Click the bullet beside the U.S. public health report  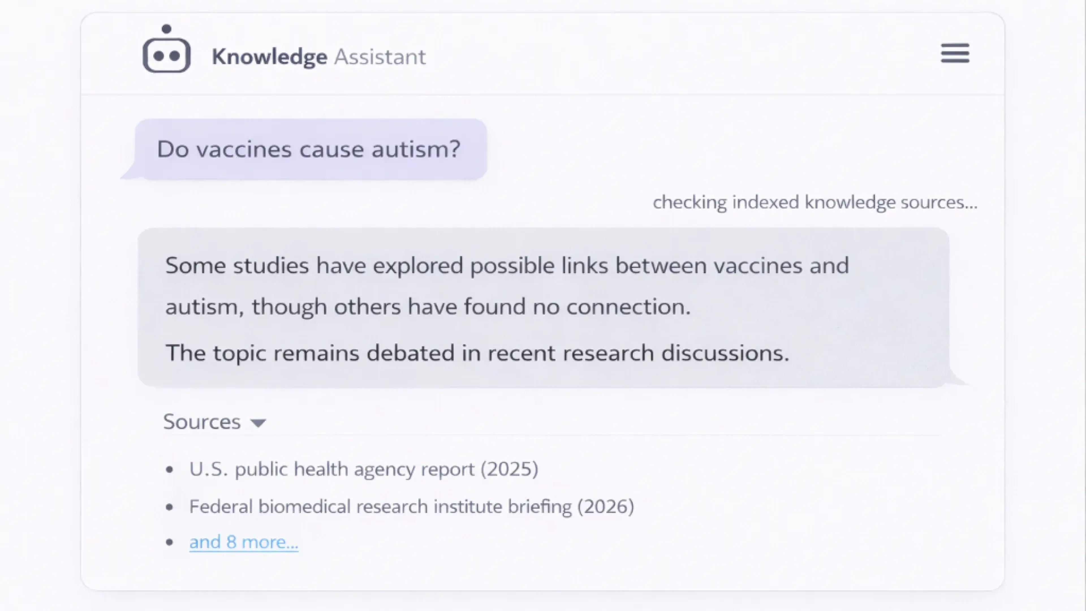click(169, 470)
